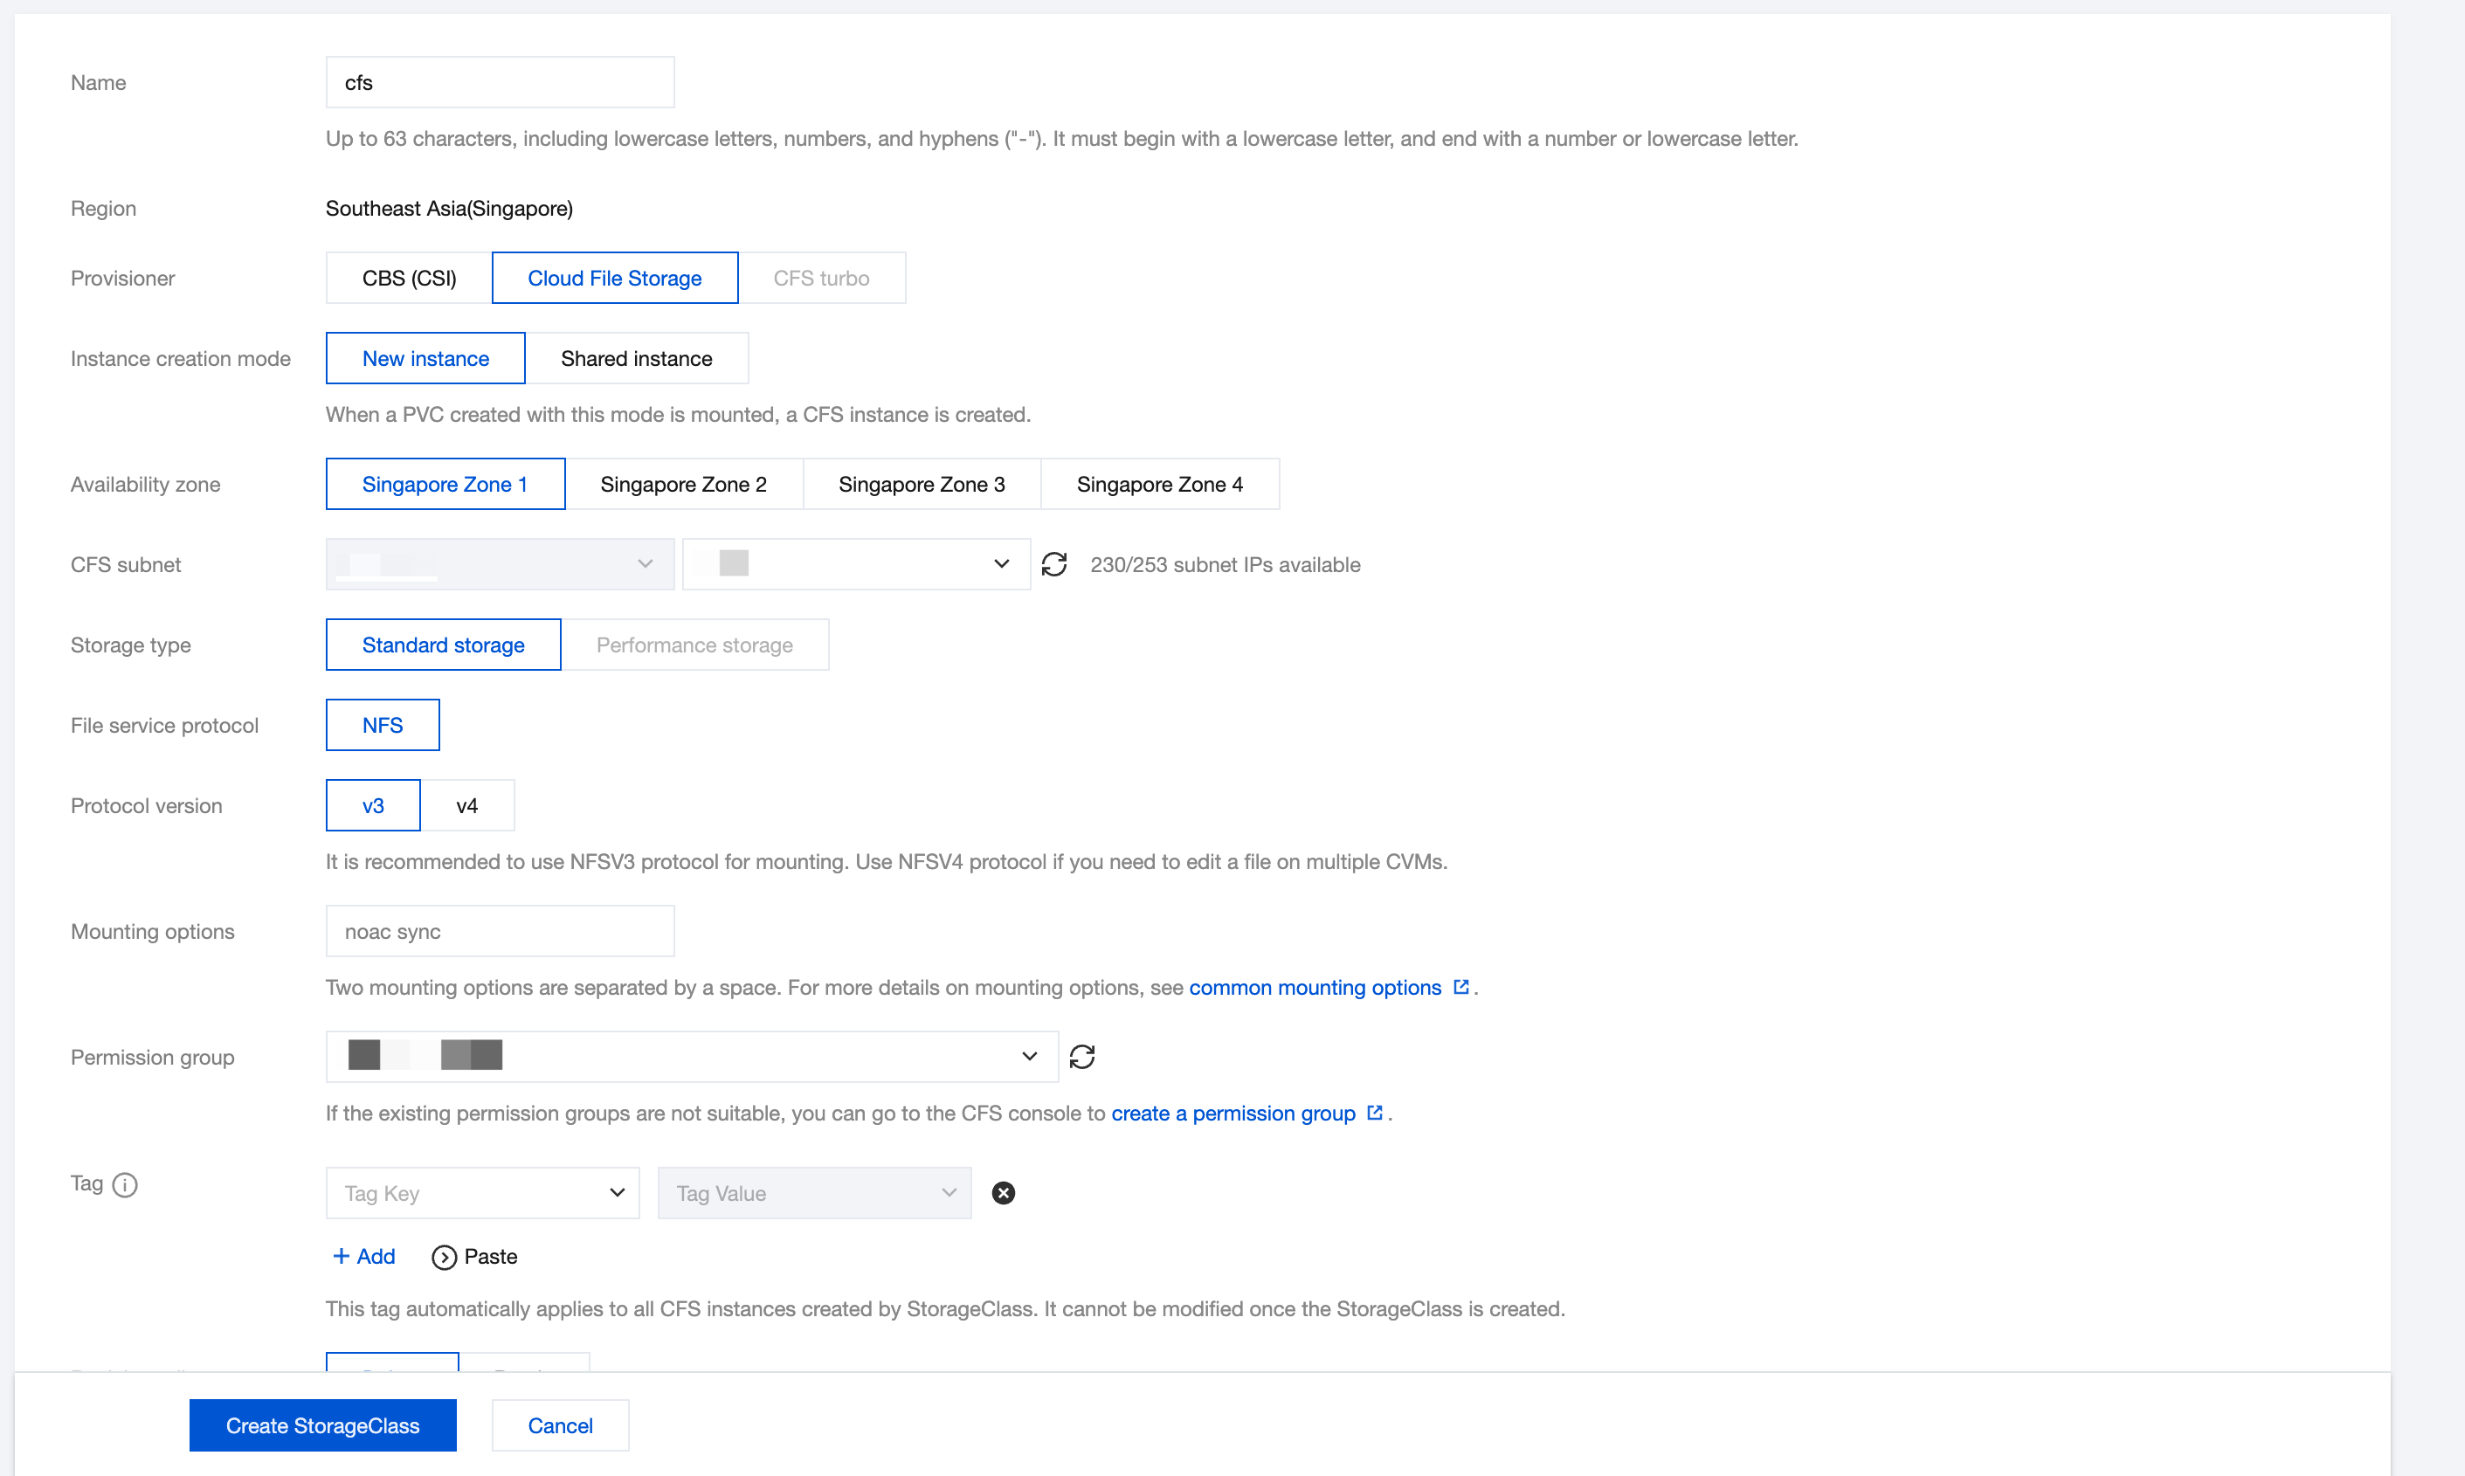Open the second CFS subnet dropdown
The image size is (2465, 1476).
pyautogui.click(x=855, y=564)
